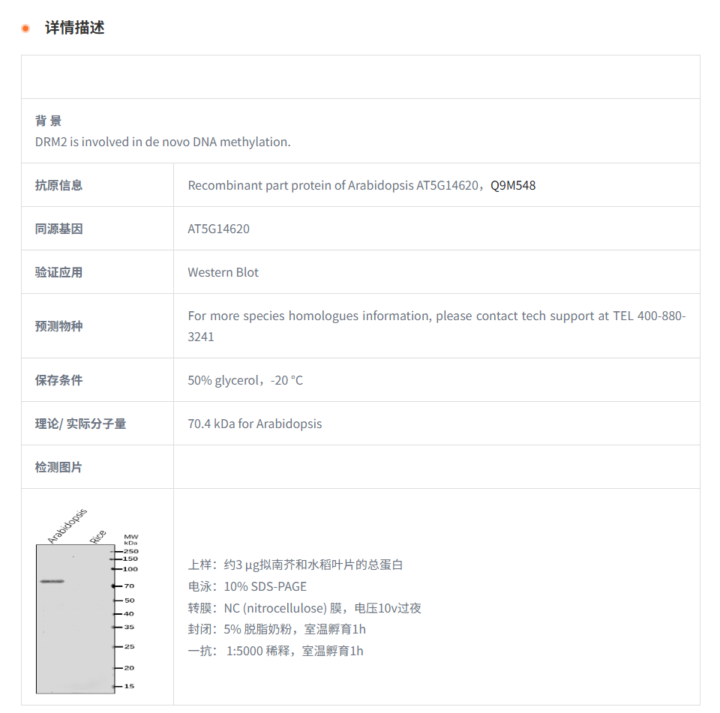Select the 背景 row label
Screen dimensions: 720x713
pyautogui.click(x=46, y=121)
